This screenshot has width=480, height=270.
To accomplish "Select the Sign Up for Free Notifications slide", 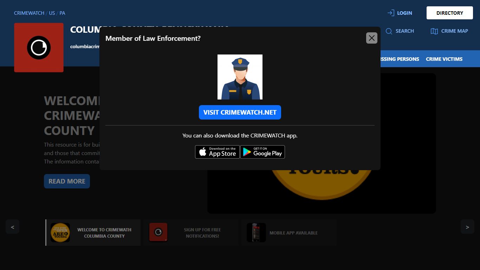I will tap(191, 233).
